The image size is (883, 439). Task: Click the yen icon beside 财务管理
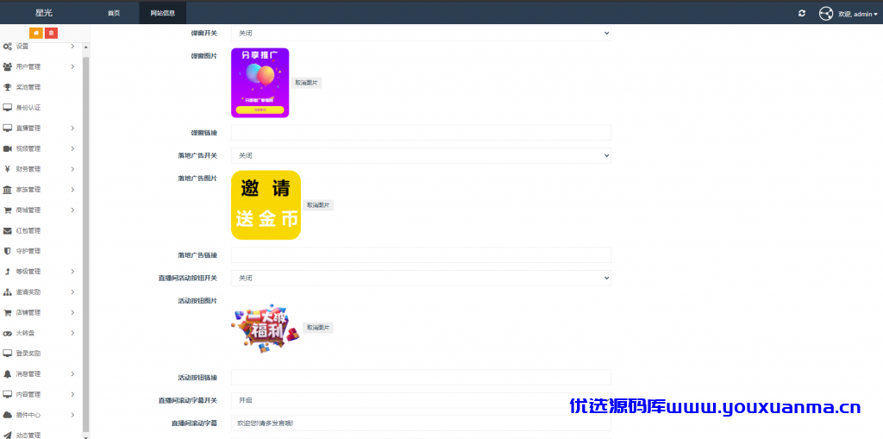[7, 169]
